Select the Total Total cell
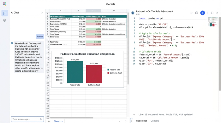 click(x=60, y=42)
